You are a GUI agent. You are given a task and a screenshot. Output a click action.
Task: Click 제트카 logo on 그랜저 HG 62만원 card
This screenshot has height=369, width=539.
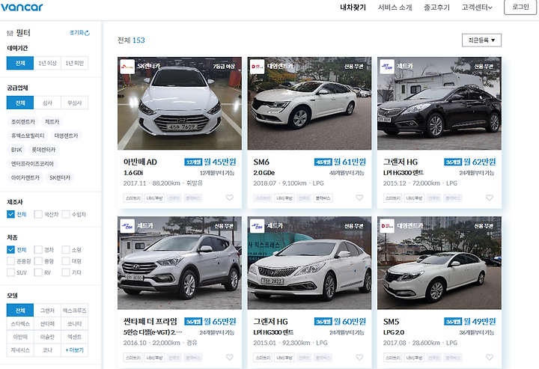coord(387,67)
